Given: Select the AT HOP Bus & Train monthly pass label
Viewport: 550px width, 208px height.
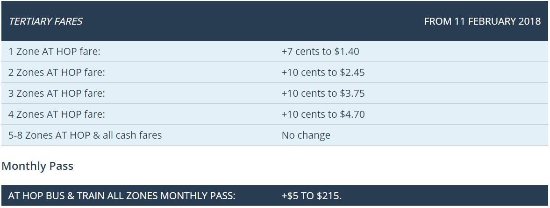Looking at the screenshot, I should pyautogui.click(x=121, y=196).
